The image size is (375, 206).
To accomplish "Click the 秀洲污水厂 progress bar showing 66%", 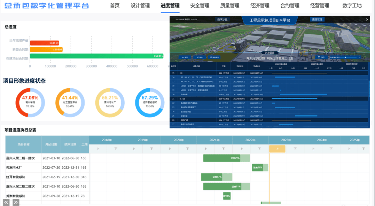I will [x=260, y=167].
